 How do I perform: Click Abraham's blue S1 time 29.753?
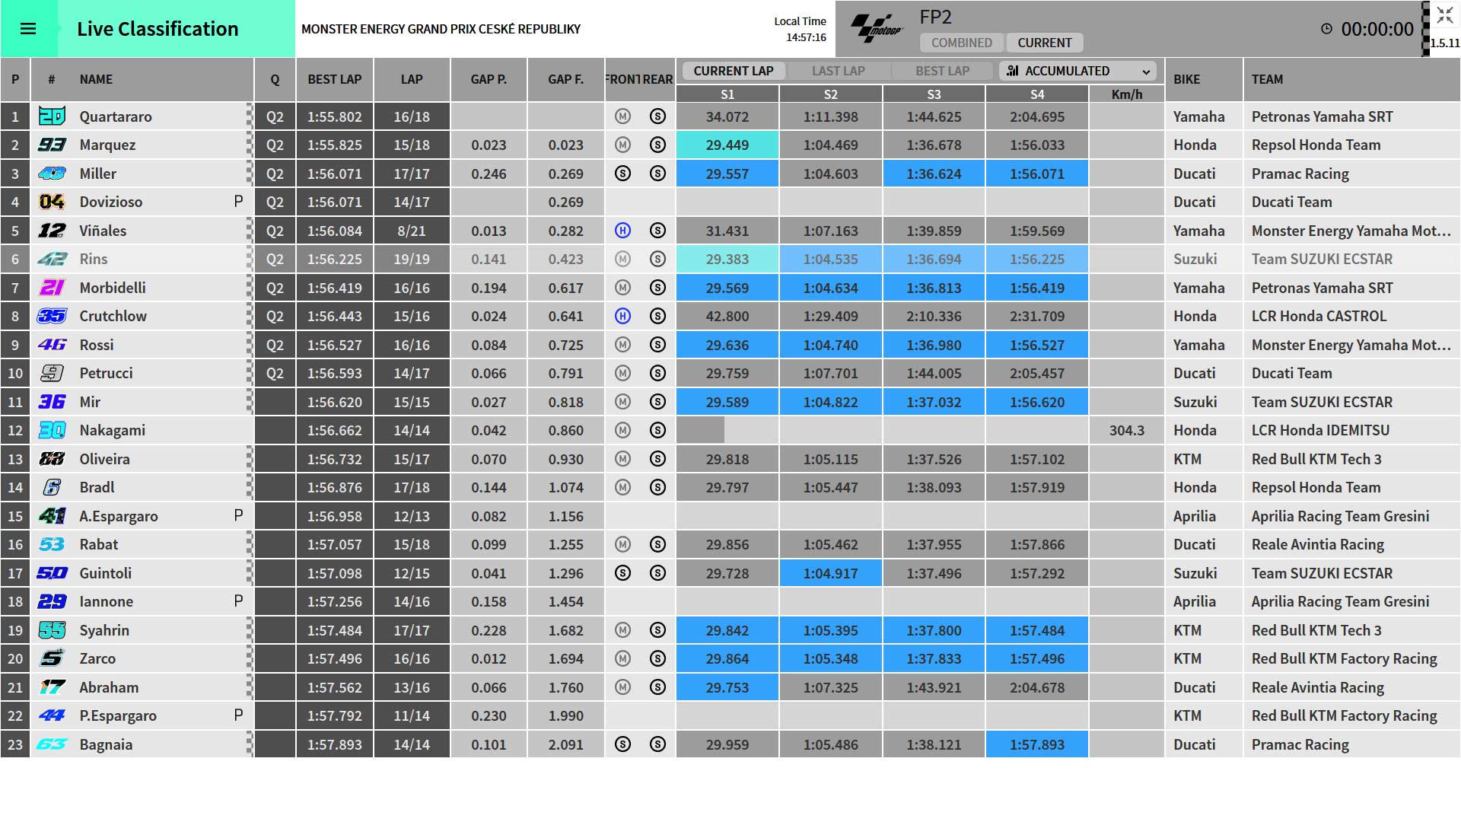pyautogui.click(x=727, y=687)
